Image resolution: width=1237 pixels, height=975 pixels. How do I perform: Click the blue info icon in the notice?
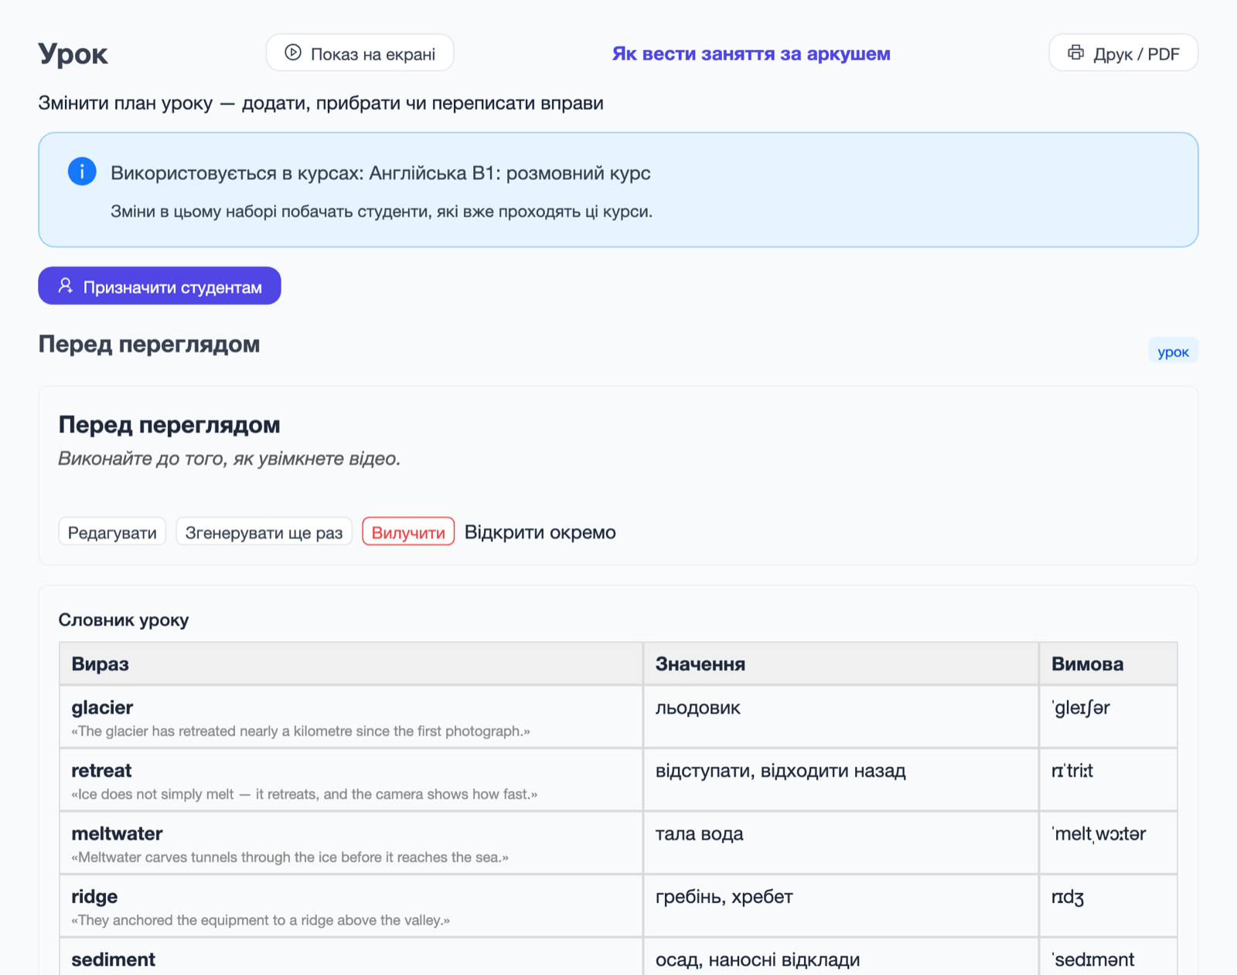click(x=82, y=171)
